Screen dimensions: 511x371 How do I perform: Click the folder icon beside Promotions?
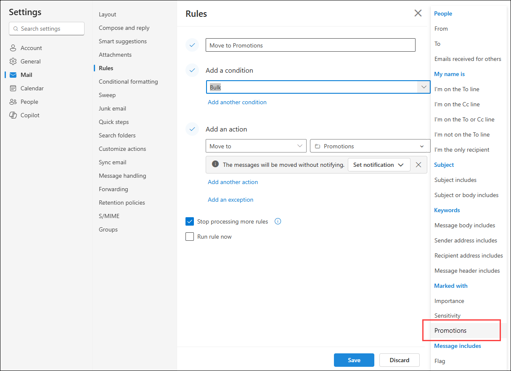point(318,146)
